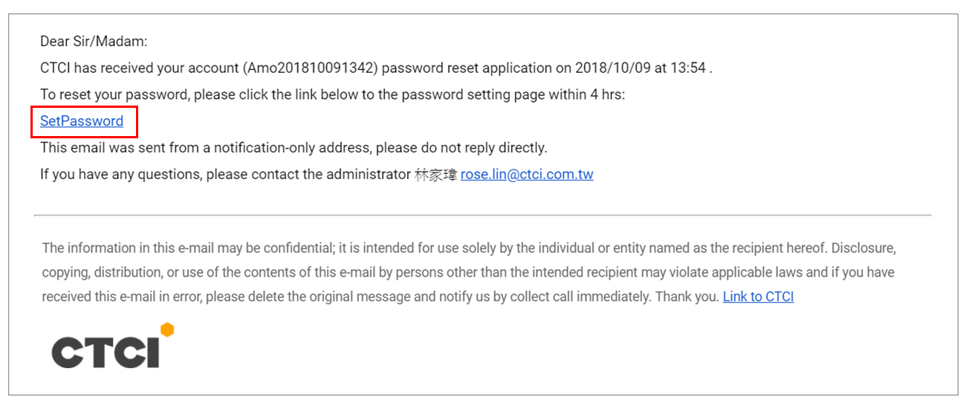
Task: Click the horizontal divider line
Action: [482, 215]
